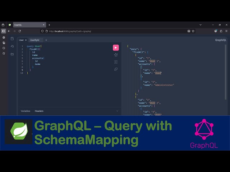Run the query with the pink Execute button
230x172 pixels.
(116, 48)
